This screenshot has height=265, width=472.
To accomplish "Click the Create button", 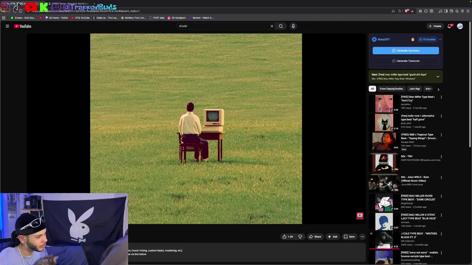I will [435, 26].
